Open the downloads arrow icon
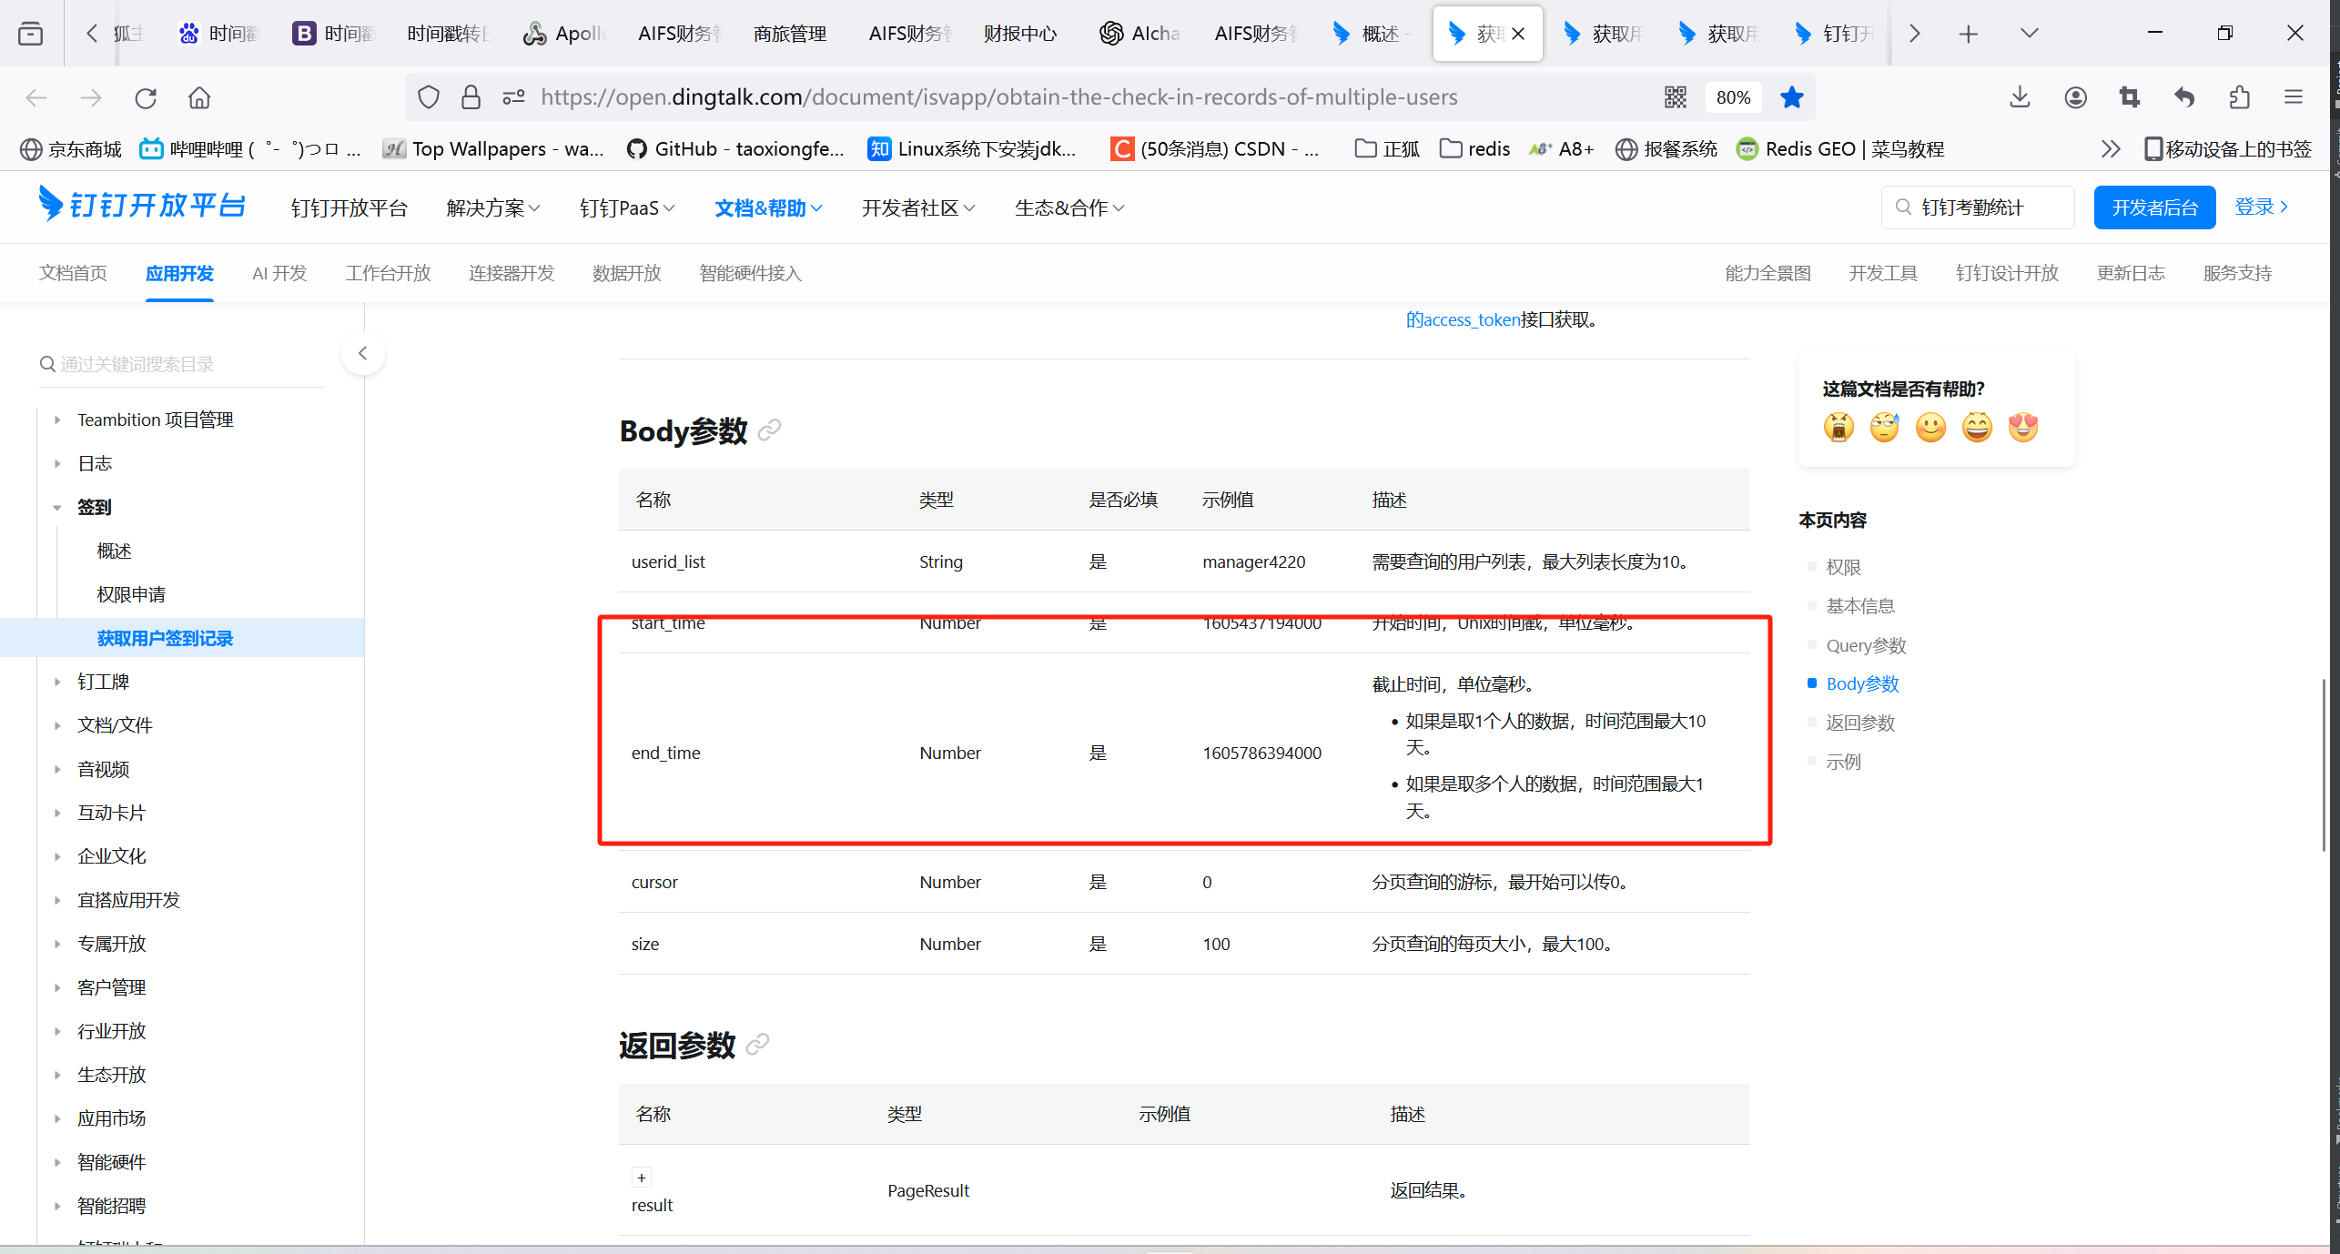 click(x=2020, y=97)
